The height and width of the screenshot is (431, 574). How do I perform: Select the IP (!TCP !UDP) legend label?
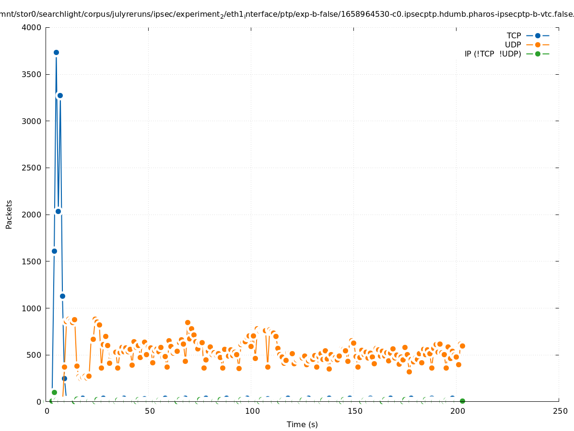[x=492, y=54]
